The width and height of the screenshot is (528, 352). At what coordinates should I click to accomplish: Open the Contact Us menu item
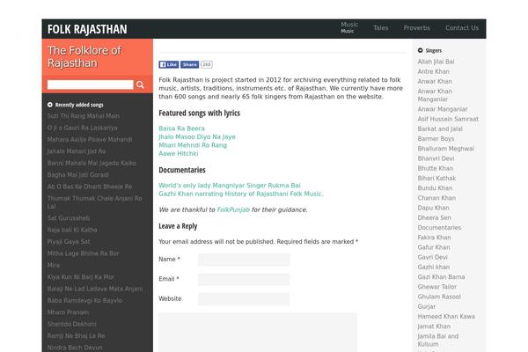click(462, 28)
